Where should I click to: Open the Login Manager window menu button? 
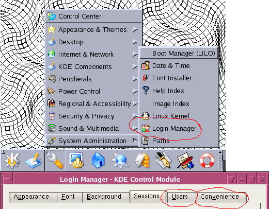(x=8, y=180)
